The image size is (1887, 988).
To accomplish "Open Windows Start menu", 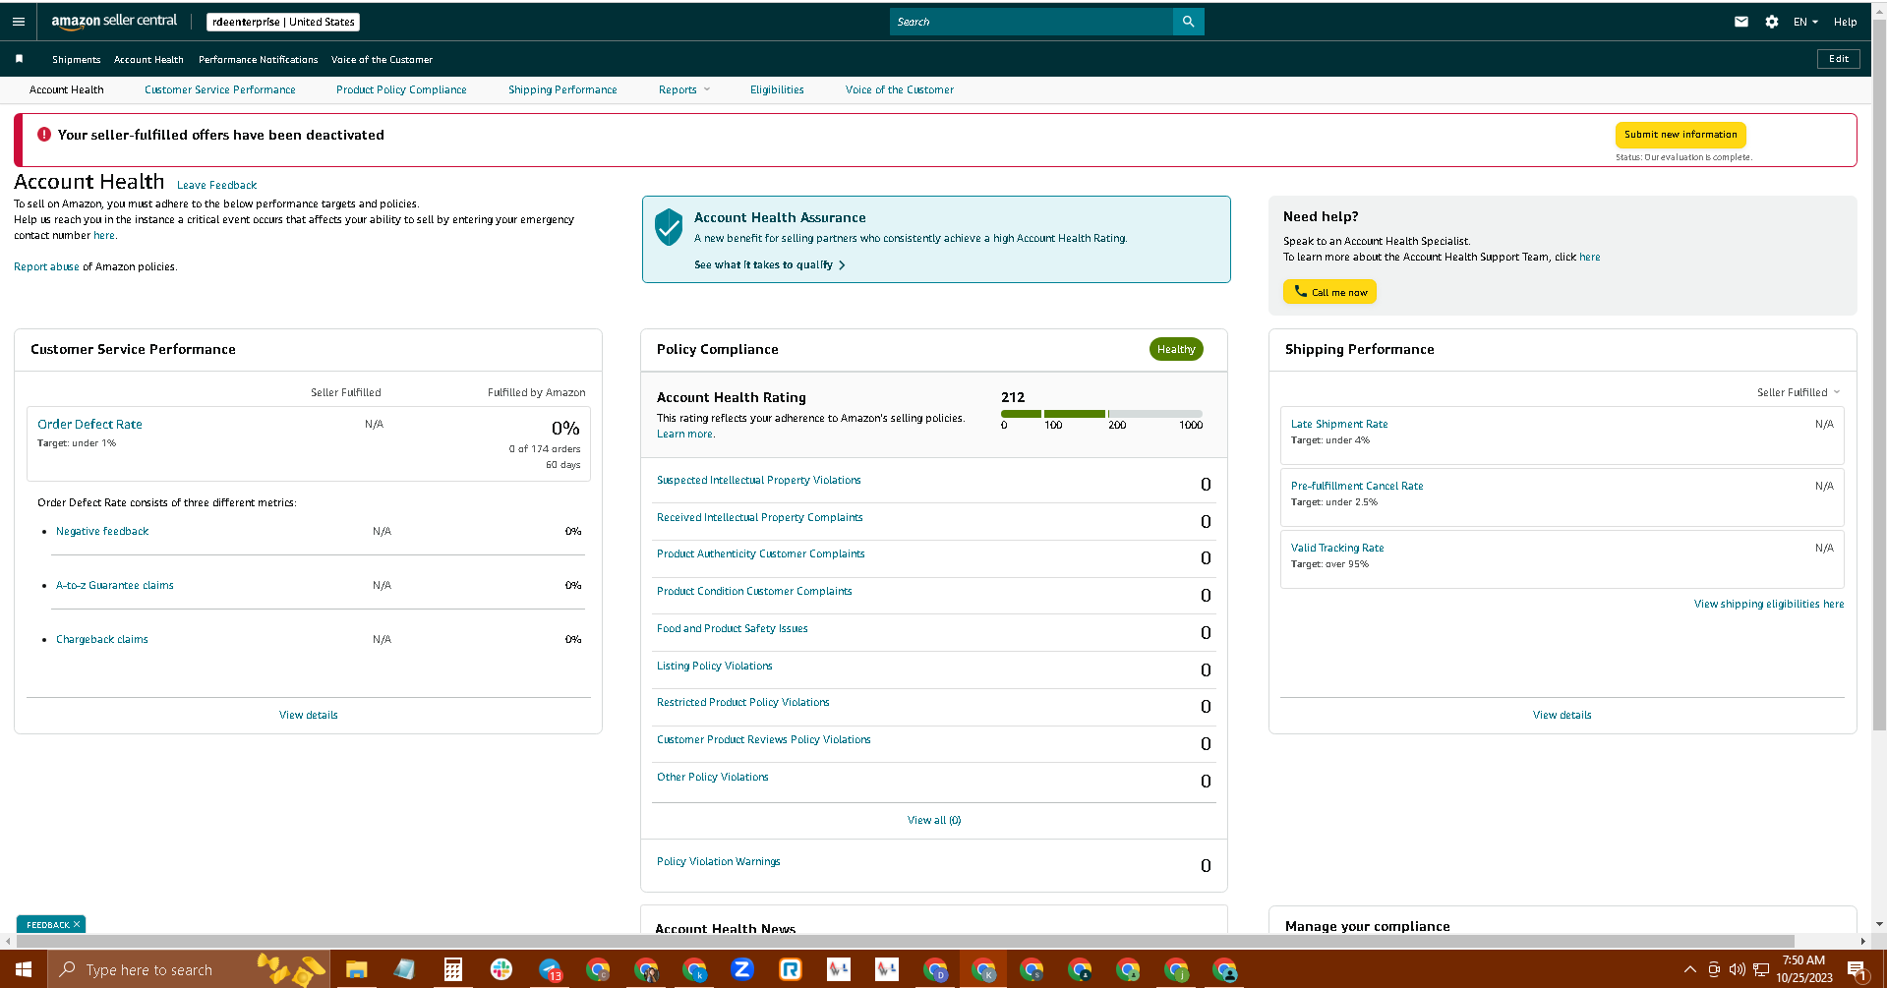I will point(24,969).
